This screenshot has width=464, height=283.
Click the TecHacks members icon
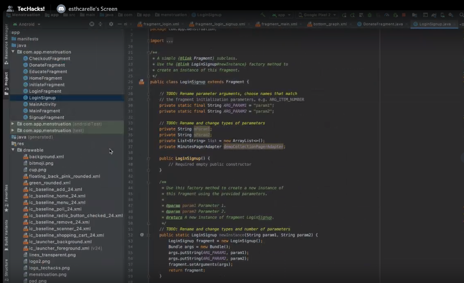[x=10, y=9]
